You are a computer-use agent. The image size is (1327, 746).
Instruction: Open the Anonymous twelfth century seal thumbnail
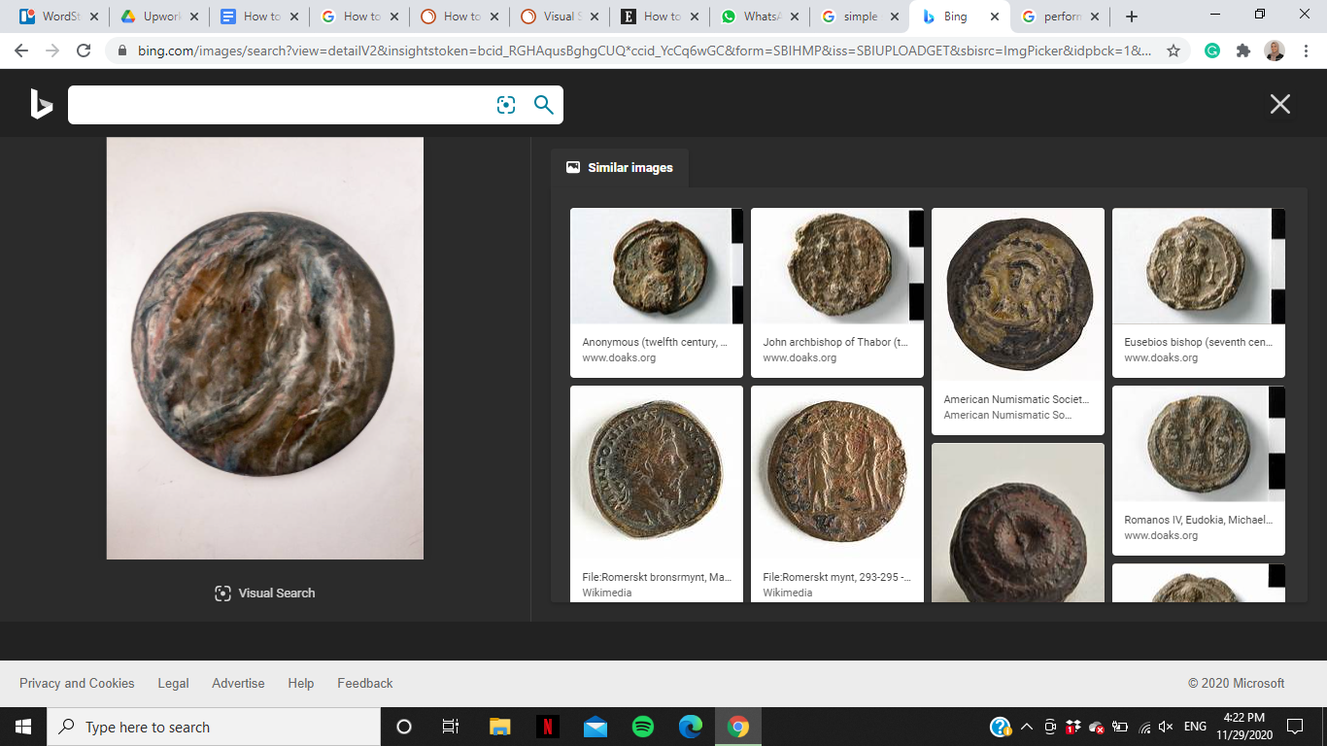pos(657,266)
